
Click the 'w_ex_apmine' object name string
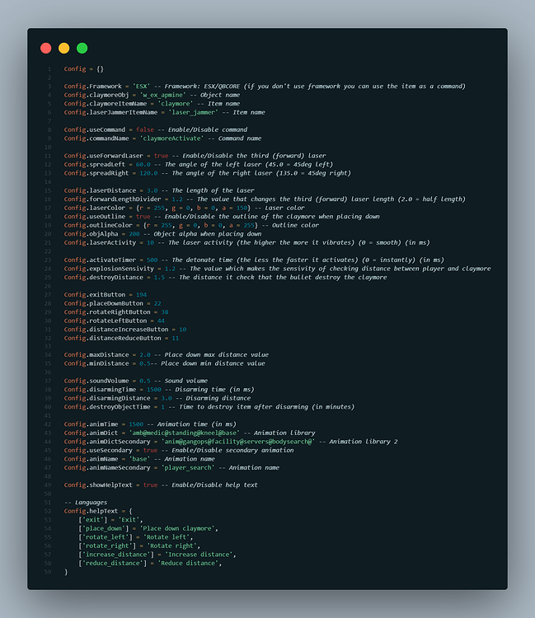click(163, 95)
